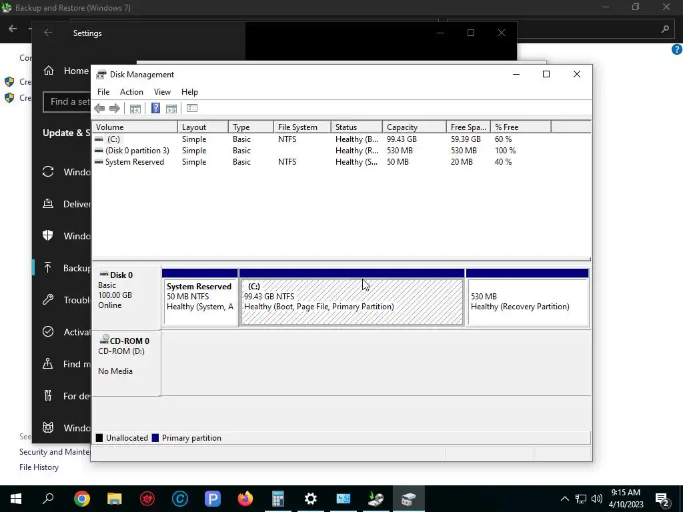Open the Windows Start menu
This screenshot has width=683, height=512.
(x=16, y=499)
